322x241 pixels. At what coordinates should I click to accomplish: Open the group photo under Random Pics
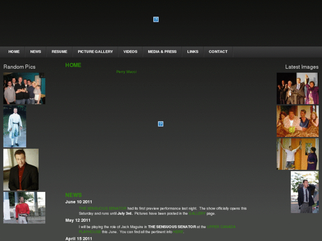click(24, 88)
